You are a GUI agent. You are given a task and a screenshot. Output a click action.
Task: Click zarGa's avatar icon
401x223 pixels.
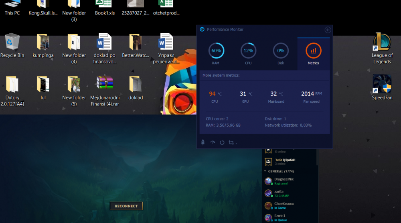268,193
